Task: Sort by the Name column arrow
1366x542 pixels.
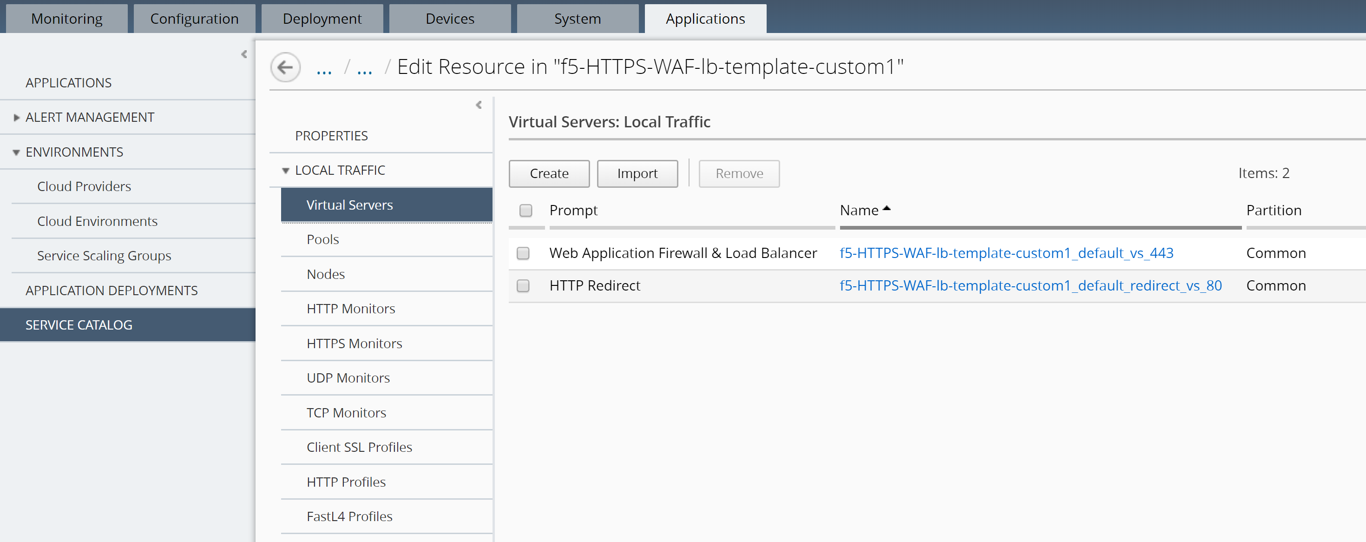Action: tap(886, 209)
